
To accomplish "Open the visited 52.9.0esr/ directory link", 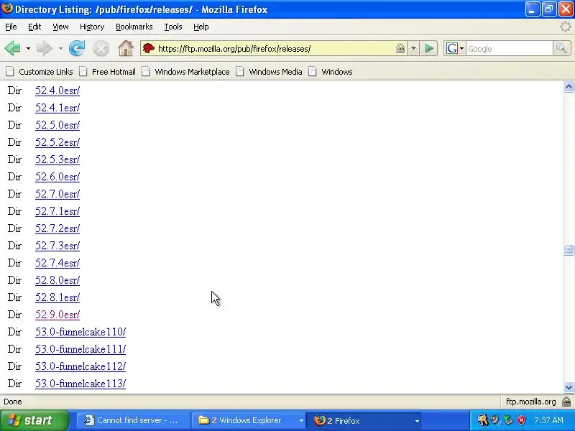I will click(x=57, y=315).
